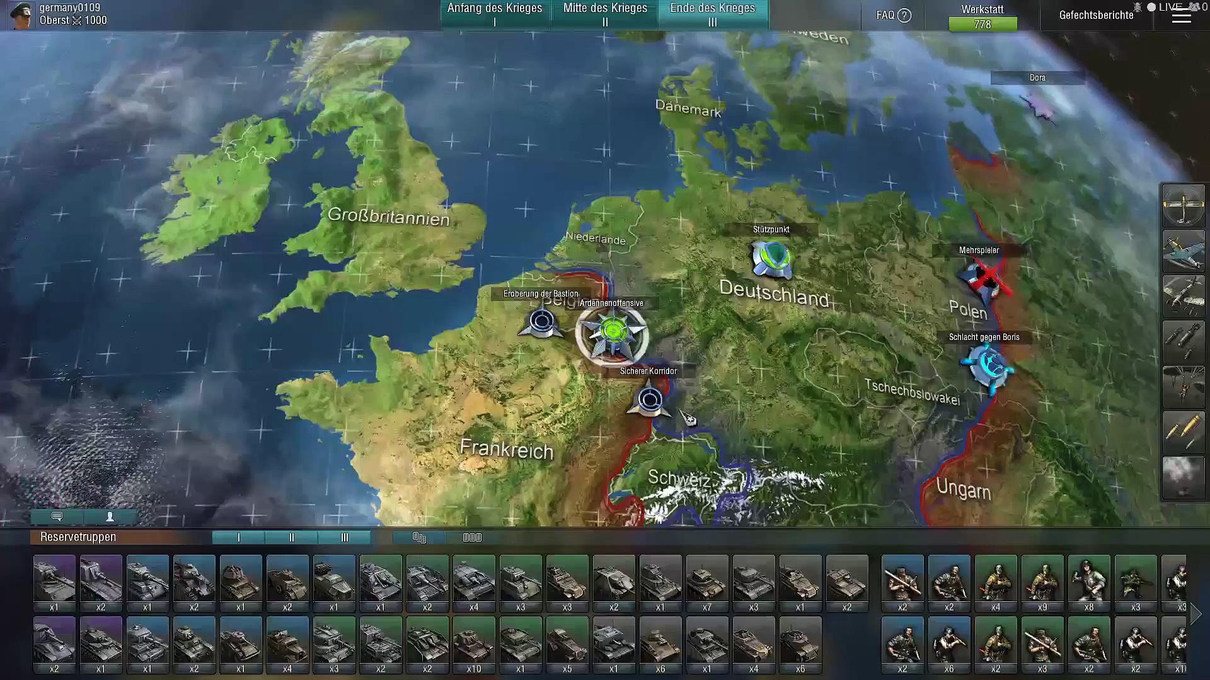Toggle tier I reserve troops filter

pos(238,538)
